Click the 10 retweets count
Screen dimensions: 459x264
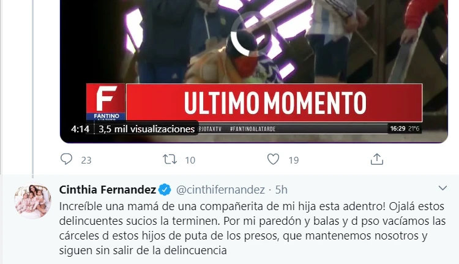[190, 160]
